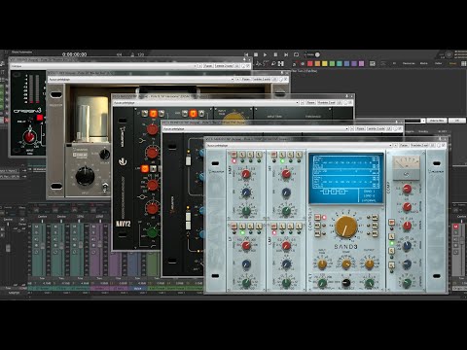Image resolution: width=467 pixels, height=350 pixels.
Task: Click the blue knob in SAND3 top-right EQ band
Action: tap(286, 192)
